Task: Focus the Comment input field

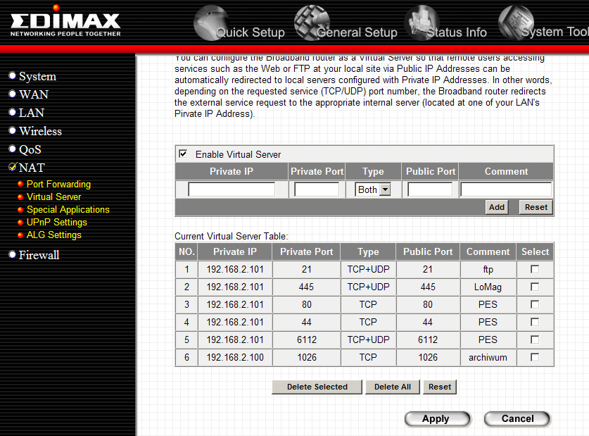Action: click(505, 189)
